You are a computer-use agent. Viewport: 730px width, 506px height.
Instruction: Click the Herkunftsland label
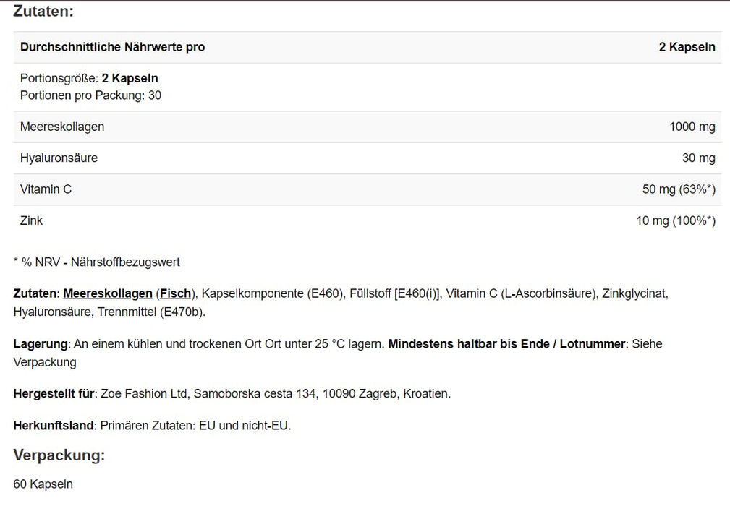54,426
